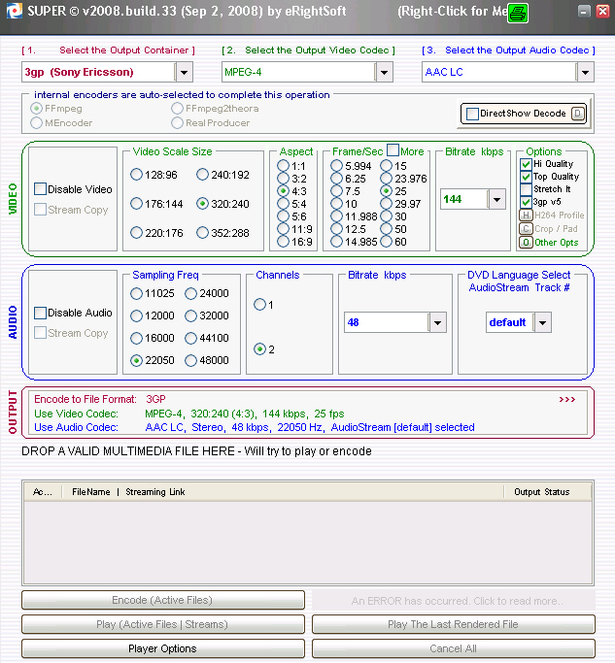Set frame rate to 15
Viewport: 615px width, 663px height.
point(386,166)
